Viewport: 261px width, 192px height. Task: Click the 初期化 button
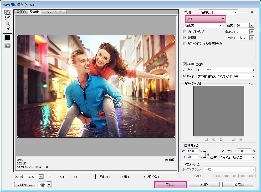pos(204,185)
